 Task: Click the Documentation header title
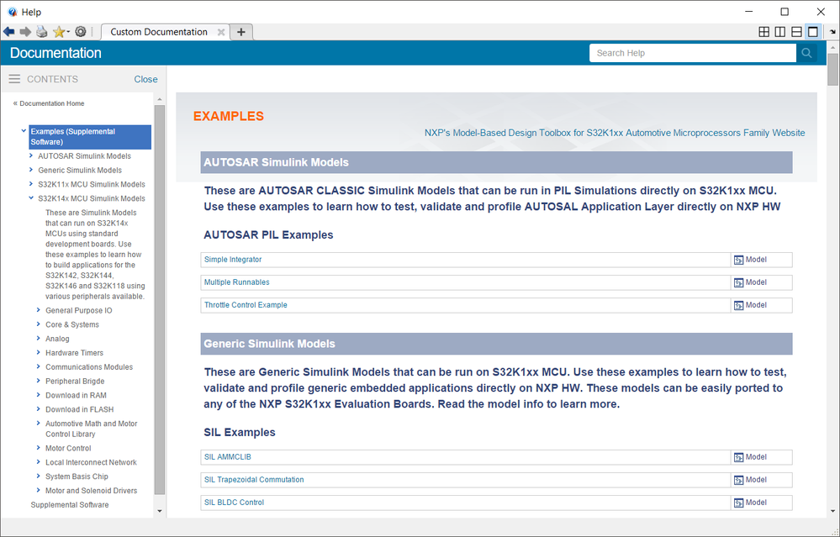[x=55, y=53]
